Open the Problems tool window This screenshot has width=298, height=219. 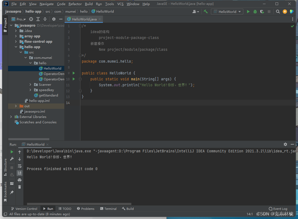pyautogui.click(x=86, y=209)
